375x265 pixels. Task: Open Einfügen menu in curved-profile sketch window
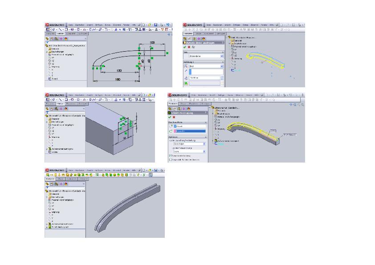pyautogui.click(x=99, y=25)
